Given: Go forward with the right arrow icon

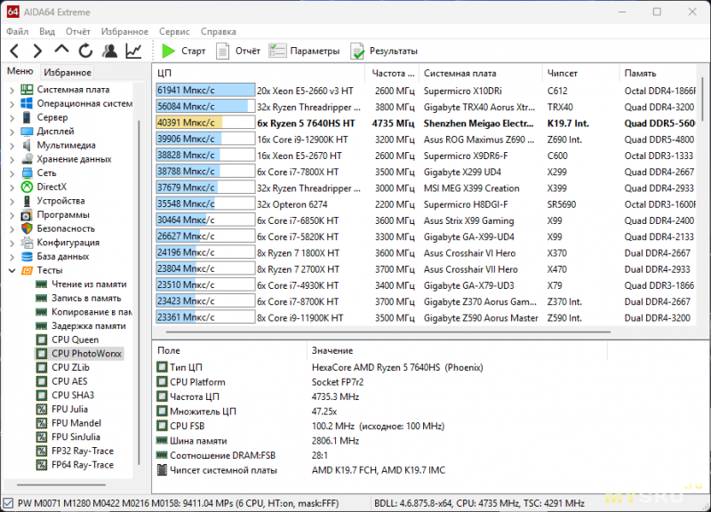Looking at the screenshot, I should pos(37,51).
